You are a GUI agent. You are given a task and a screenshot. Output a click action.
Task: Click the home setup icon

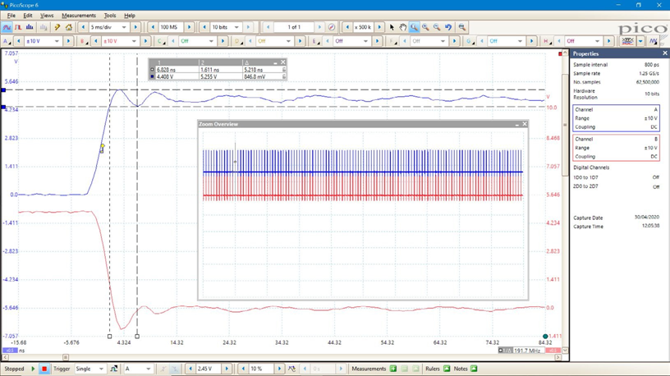coord(69,27)
